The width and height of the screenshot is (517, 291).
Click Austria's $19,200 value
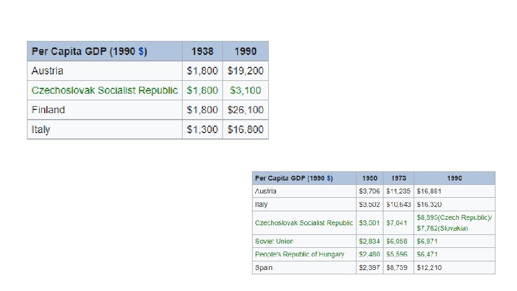pyautogui.click(x=246, y=71)
